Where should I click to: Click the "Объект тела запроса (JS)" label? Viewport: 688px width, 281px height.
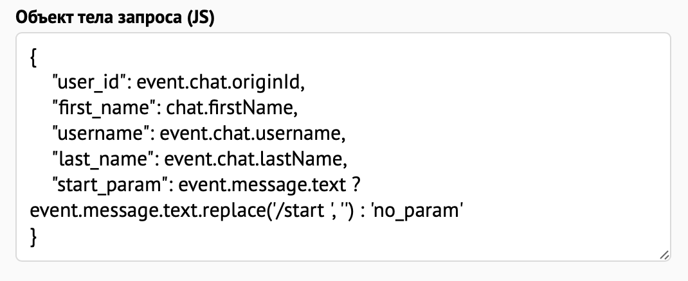point(116,17)
